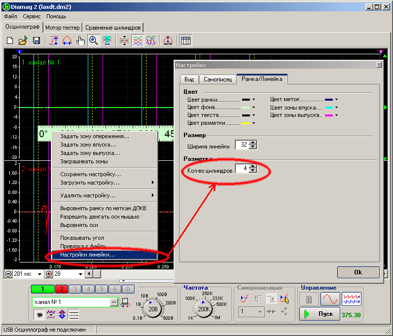Open Цвет меток color dropdown arrow
This screenshot has width=393, height=336.
pyautogui.click(x=336, y=100)
